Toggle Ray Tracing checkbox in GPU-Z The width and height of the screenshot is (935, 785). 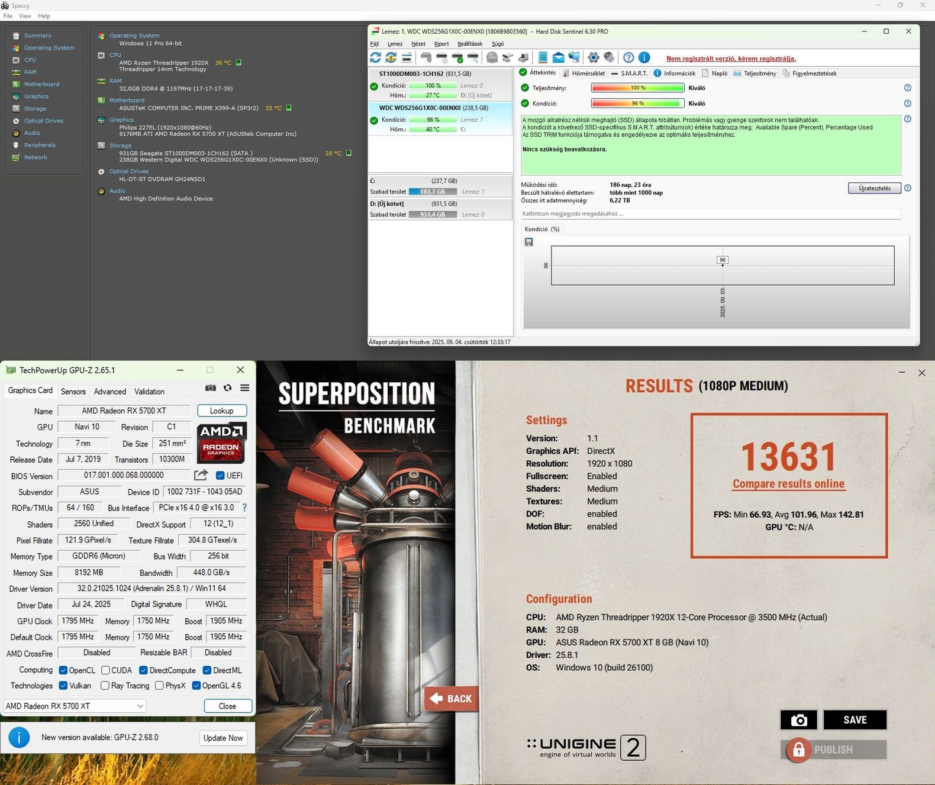tap(105, 686)
